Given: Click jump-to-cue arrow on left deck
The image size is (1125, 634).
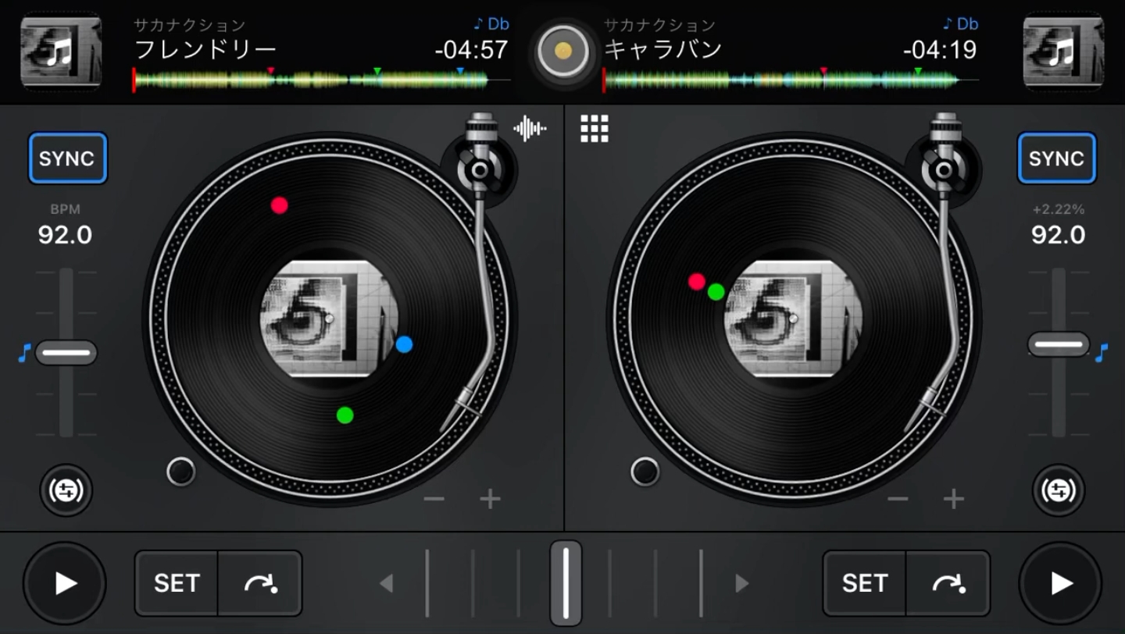Looking at the screenshot, I should point(260,583).
